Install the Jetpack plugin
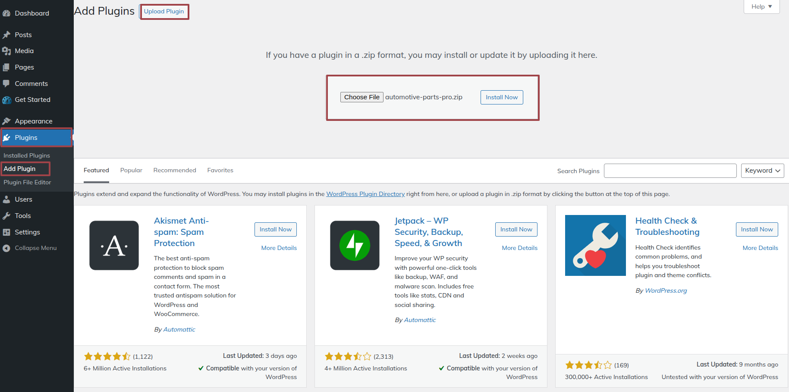Screen dimensions: 789x392 click(x=516, y=230)
